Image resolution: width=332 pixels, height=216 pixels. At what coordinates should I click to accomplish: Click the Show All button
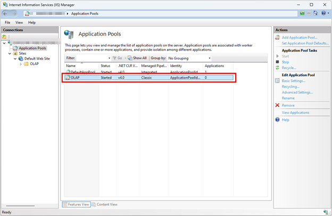point(137,58)
